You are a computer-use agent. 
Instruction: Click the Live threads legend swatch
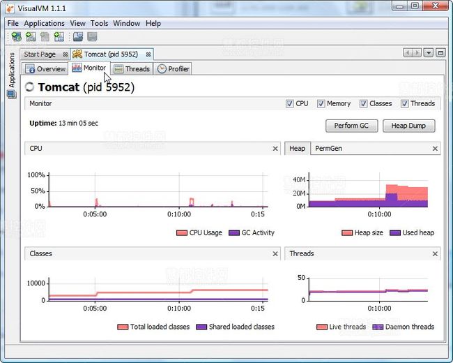(x=322, y=327)
